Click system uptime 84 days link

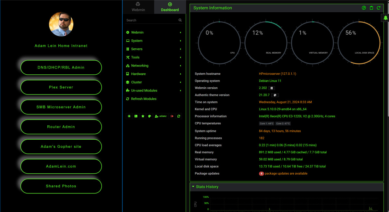click(x=280, y=131)
